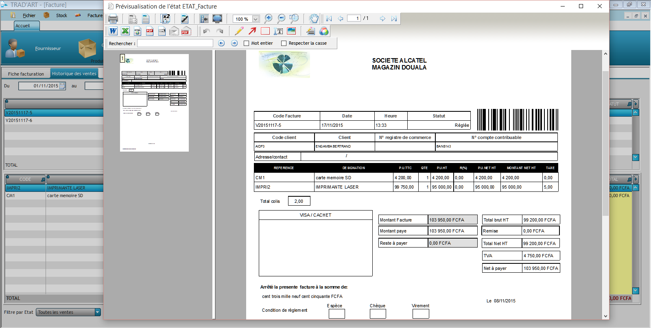
Task: Select the pencil annotation tool
Action: click(239, 31)
